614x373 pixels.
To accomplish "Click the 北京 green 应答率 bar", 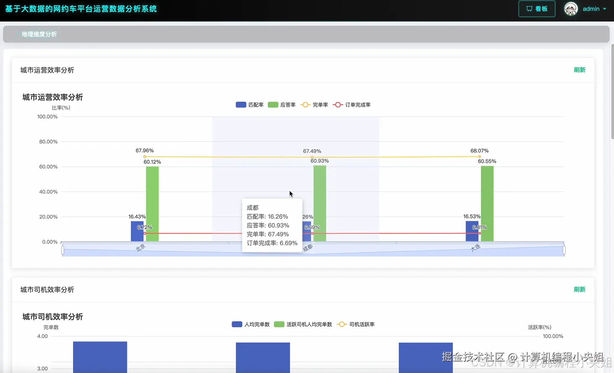I will (152, 204).
